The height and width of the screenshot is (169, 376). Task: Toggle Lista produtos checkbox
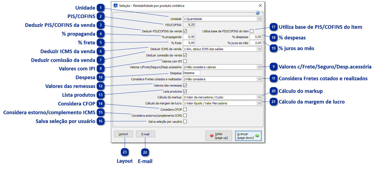[185, 91]
